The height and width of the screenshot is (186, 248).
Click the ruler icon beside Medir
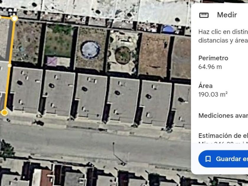(x=204, y=15)
